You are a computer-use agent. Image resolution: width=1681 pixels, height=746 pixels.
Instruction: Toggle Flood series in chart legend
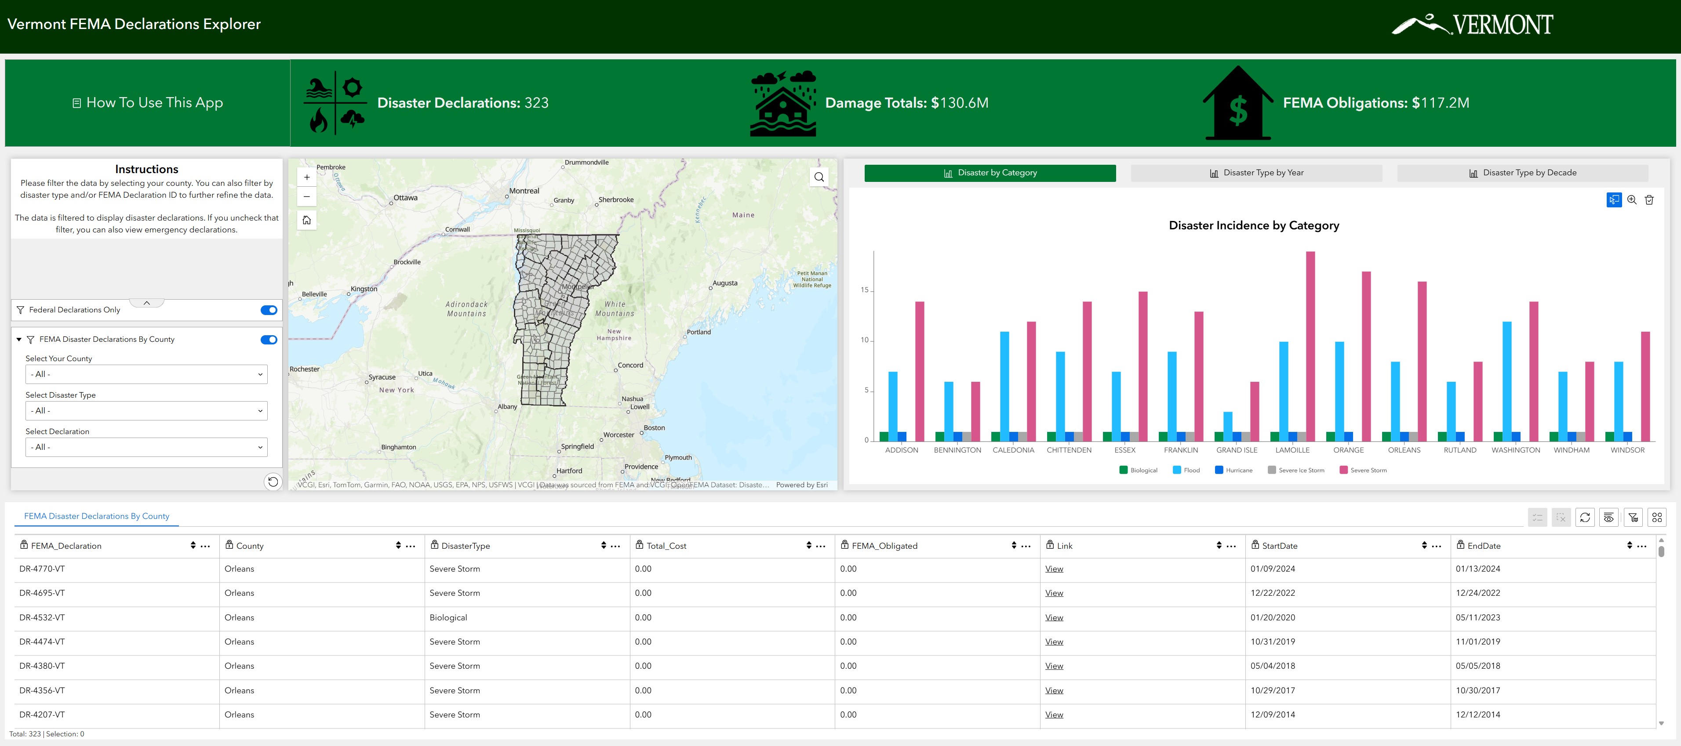coord(1186,470)
